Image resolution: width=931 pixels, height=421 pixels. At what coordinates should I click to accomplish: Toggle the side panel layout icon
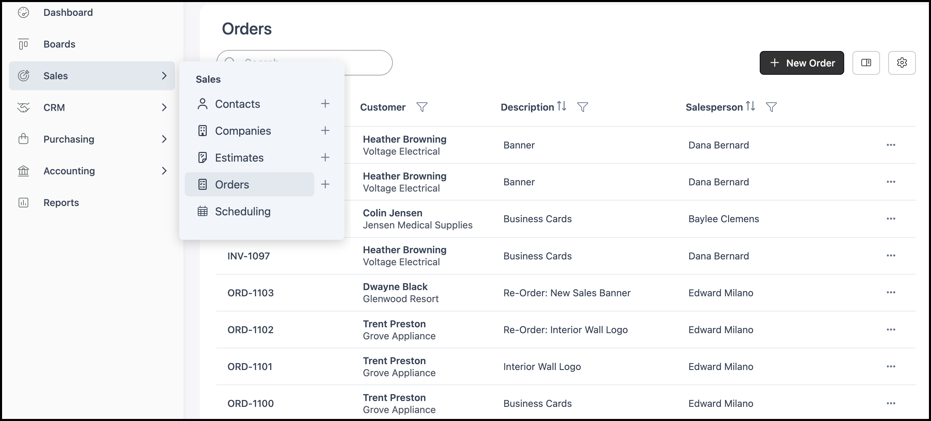(x=866, y=63)
